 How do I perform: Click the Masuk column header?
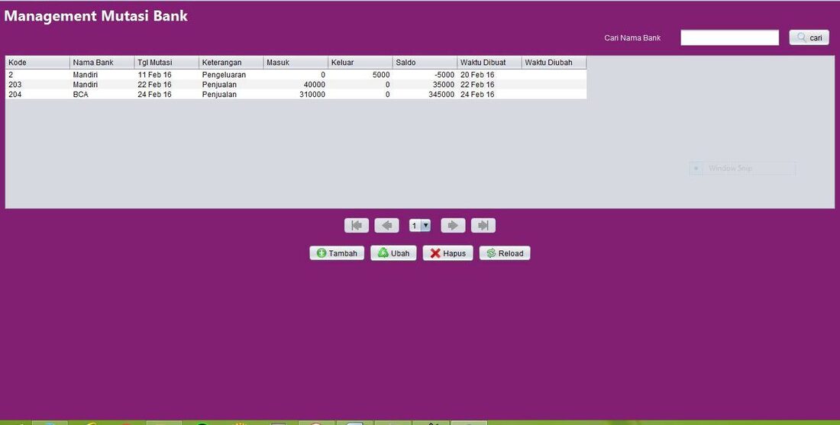tap(296, 63)
